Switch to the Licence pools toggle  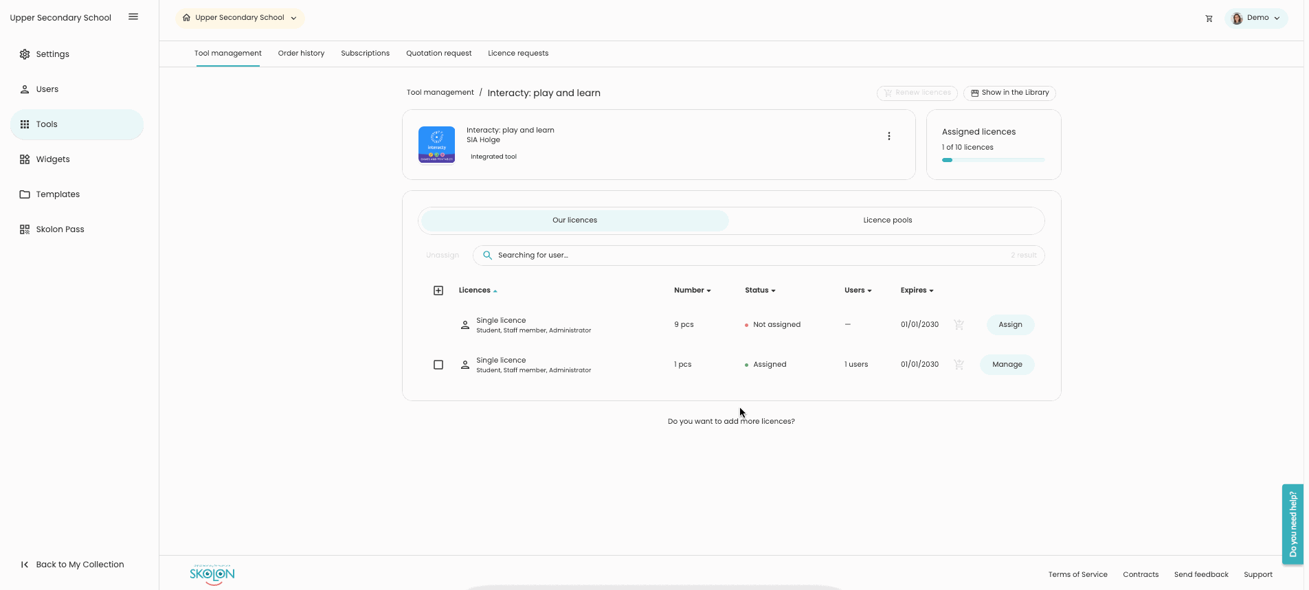click(887, 220)
